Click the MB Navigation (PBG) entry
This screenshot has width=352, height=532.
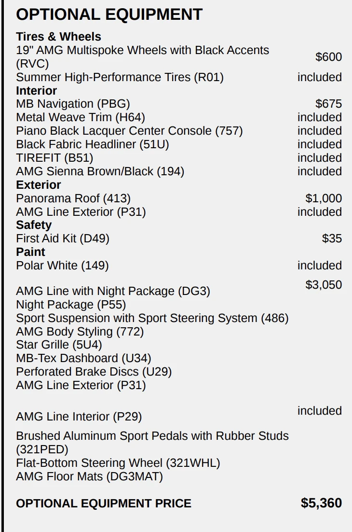coord(73,104)
